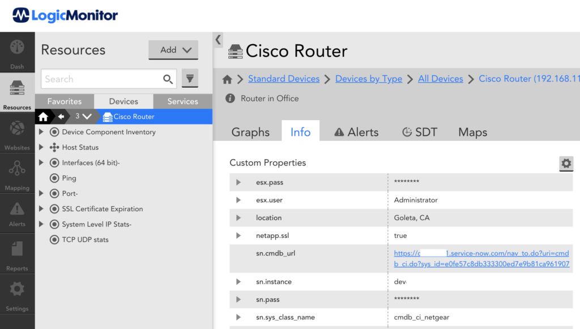Switch to the SDT tab
The width and height of the screenshot is (580, 329).
[420, 131]
